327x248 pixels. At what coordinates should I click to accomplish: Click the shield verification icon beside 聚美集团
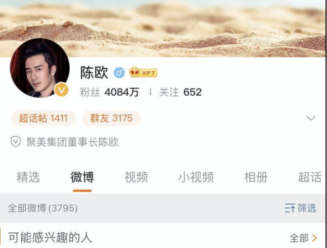[x=16, y=142]
